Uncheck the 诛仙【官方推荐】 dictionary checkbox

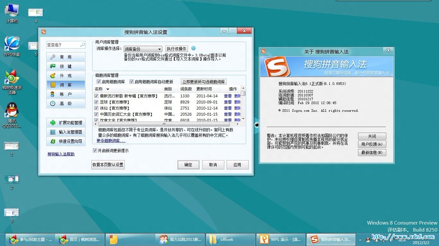coord(96,108)
